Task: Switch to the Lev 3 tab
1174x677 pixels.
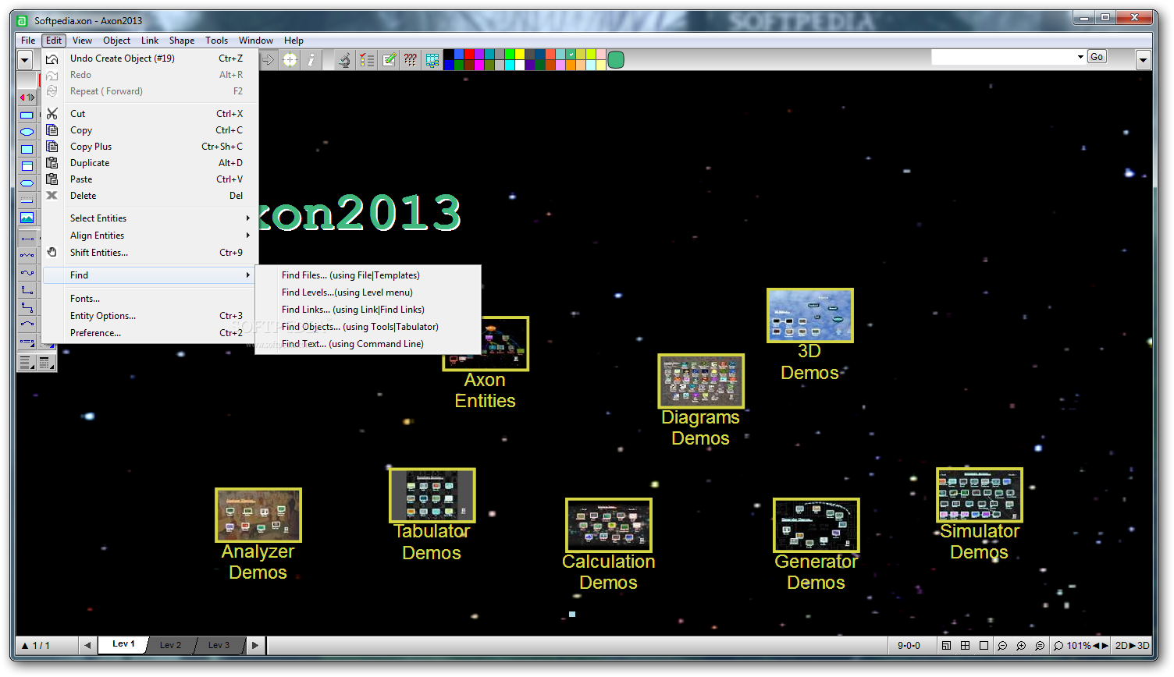Action: (219, 645)
